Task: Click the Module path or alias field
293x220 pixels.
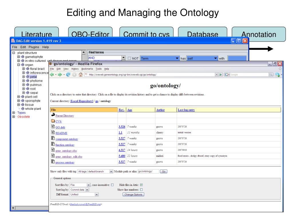Action: (x=149, y=171)
